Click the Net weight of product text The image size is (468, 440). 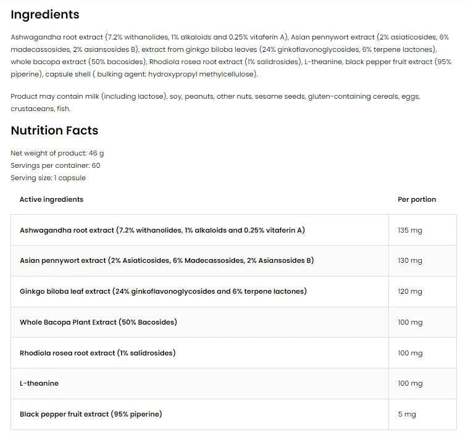tap(57, 153)
